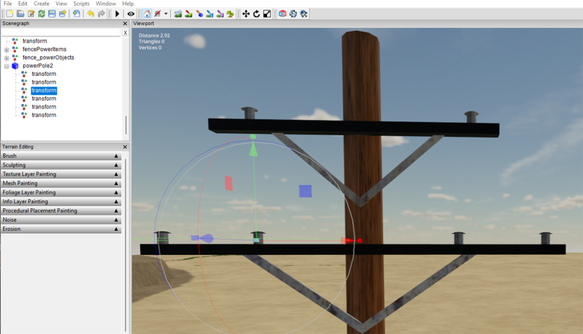583x334 pixels.
Task: Click the Save (floppy disk) toolbar icon
Action: coord(52,13)
